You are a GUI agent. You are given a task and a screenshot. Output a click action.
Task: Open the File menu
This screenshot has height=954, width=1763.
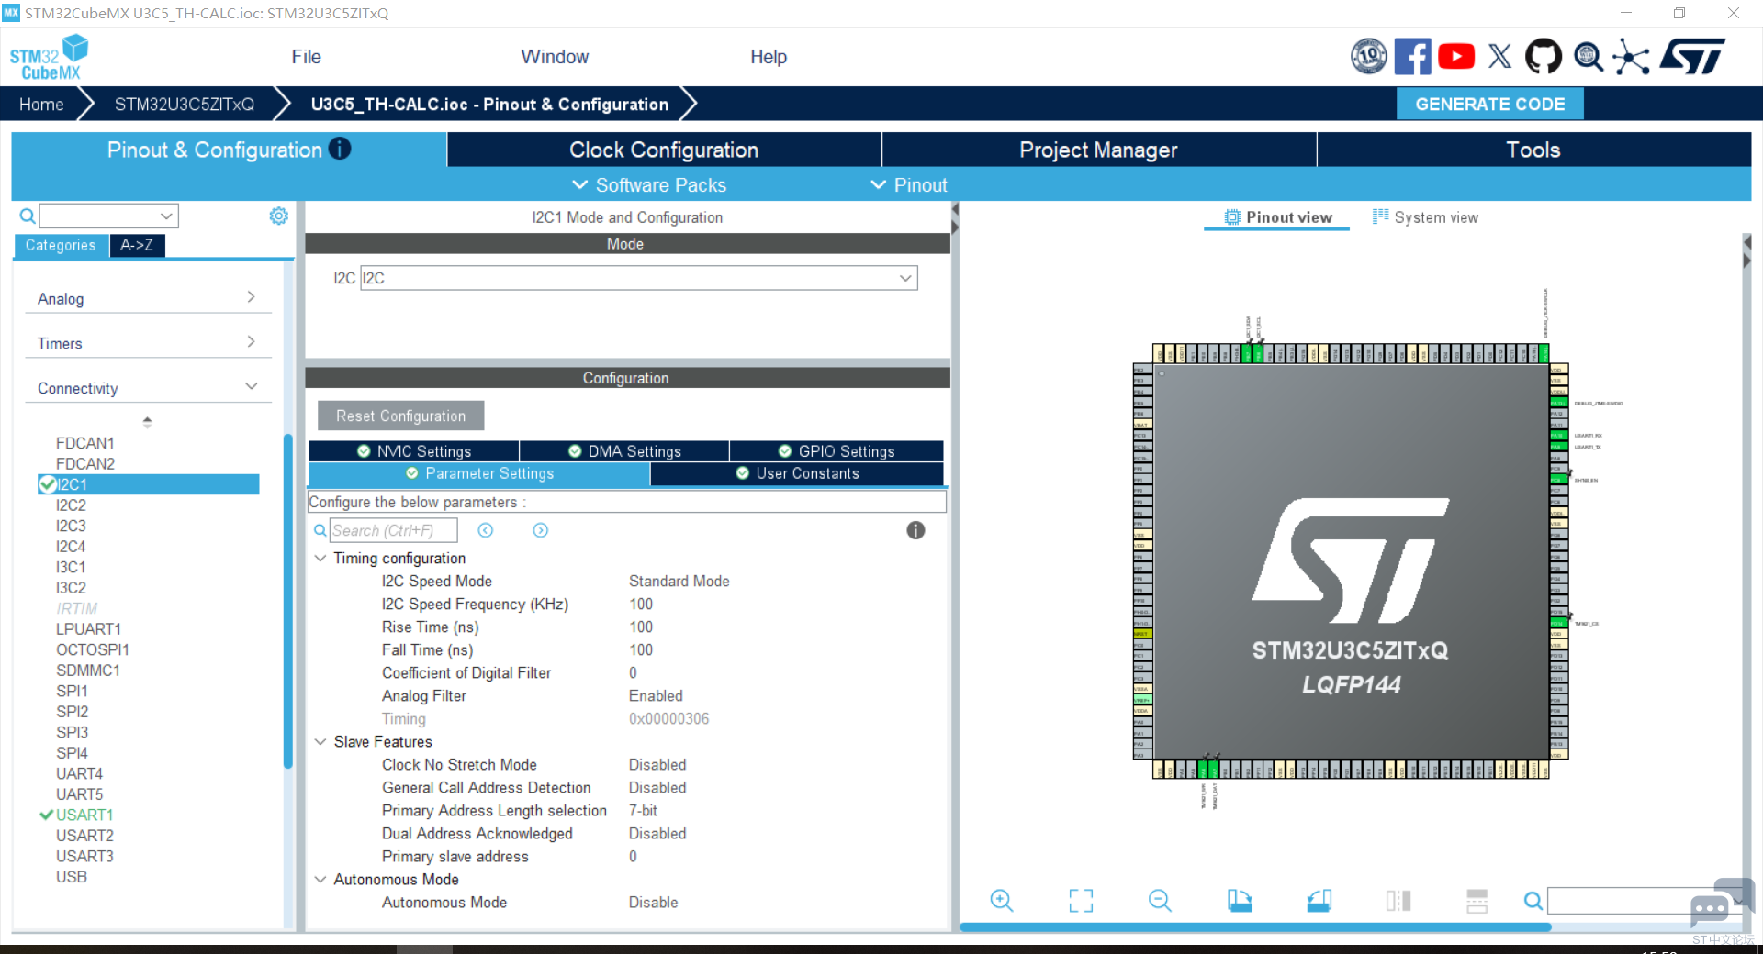[306, 57]
